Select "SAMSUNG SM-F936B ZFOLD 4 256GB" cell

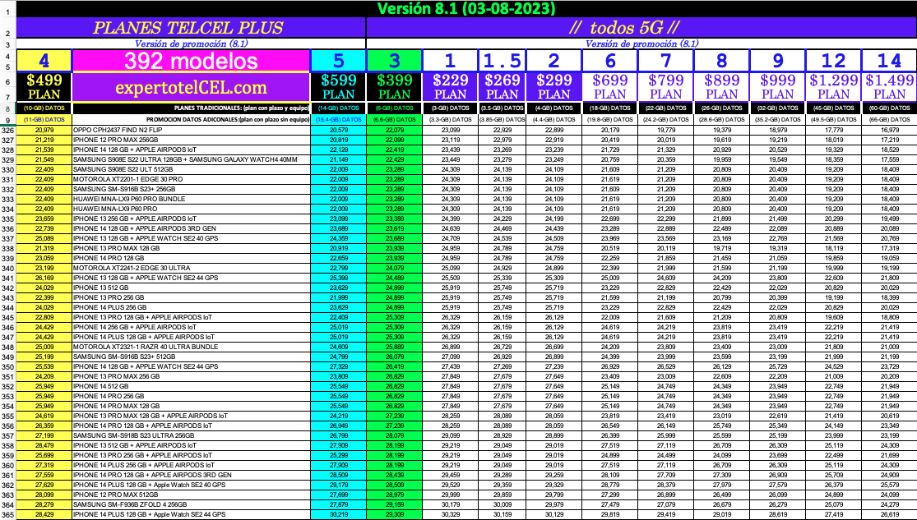pos(191,505)
